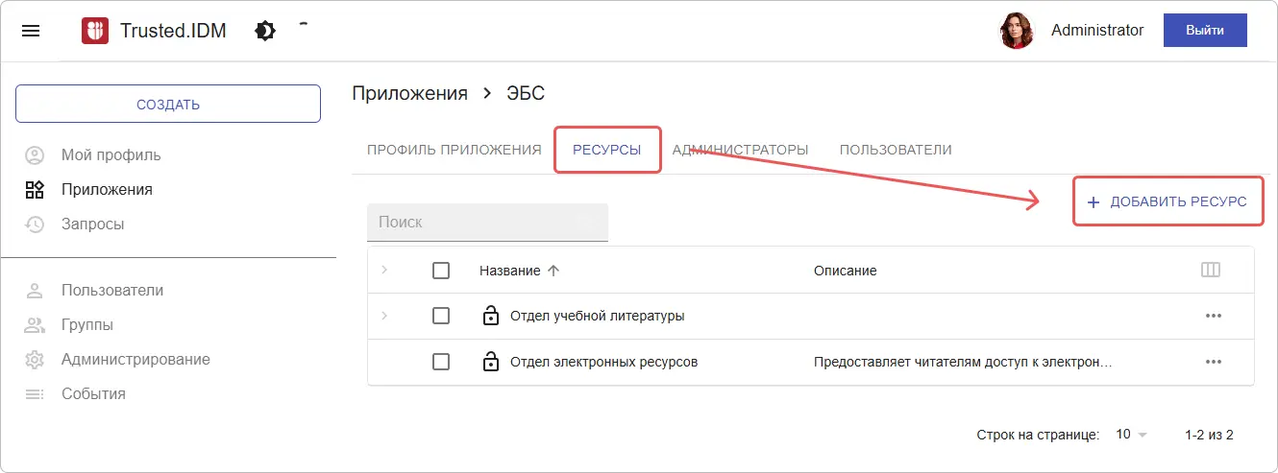
Task: Click the Trusted.IDM logo icon
Action: click(x=95, y=31)
